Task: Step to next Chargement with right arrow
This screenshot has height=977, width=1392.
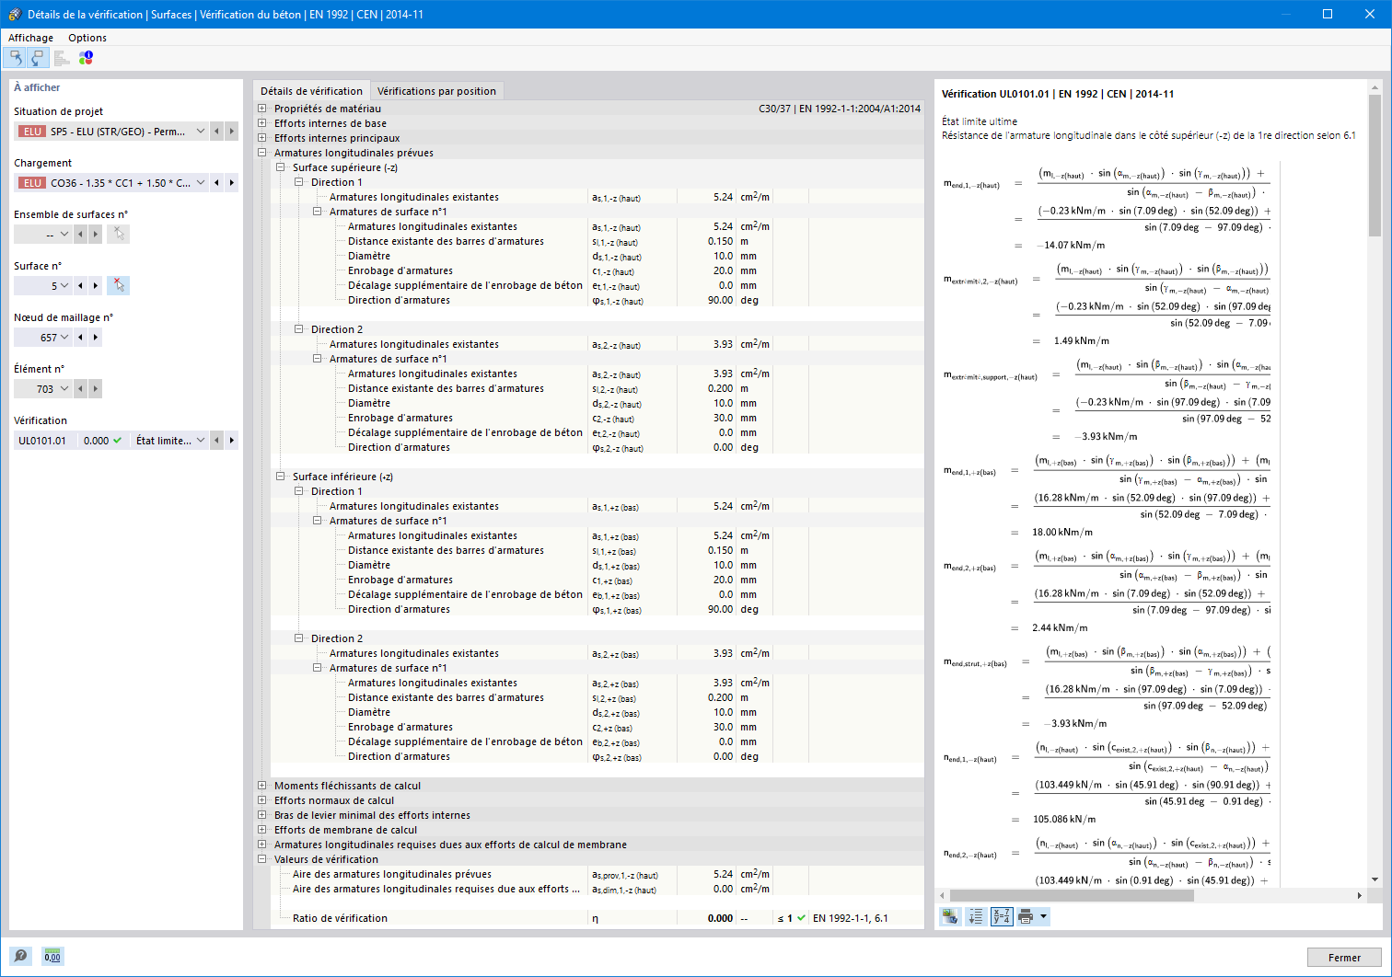Action: 231,183
